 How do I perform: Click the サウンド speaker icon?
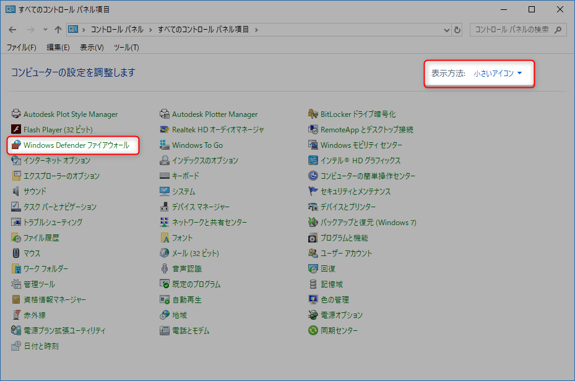click(16, 191)
